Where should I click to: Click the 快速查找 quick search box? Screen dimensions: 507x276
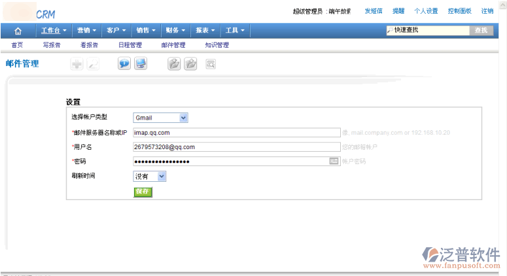click(428, 30)
